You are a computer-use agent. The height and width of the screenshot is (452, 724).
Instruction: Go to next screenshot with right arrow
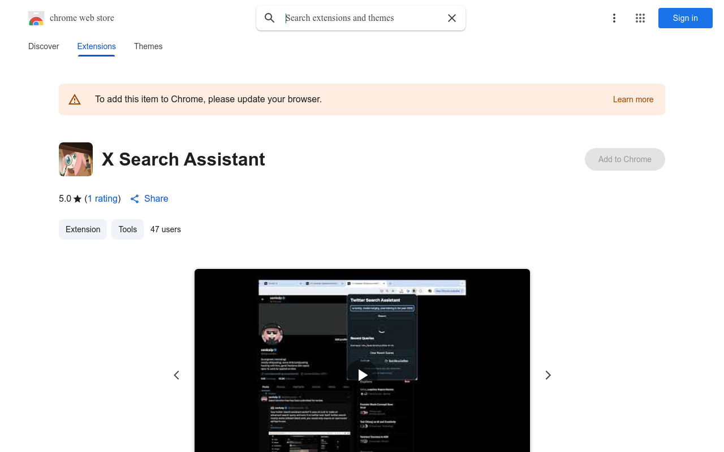click(548, 375)
